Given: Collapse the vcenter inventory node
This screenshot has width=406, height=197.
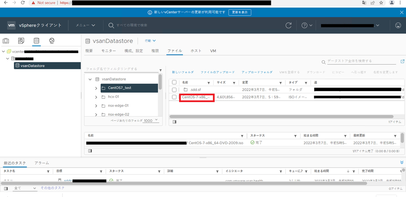Looking at the screenshot, I should coord(3,52).
